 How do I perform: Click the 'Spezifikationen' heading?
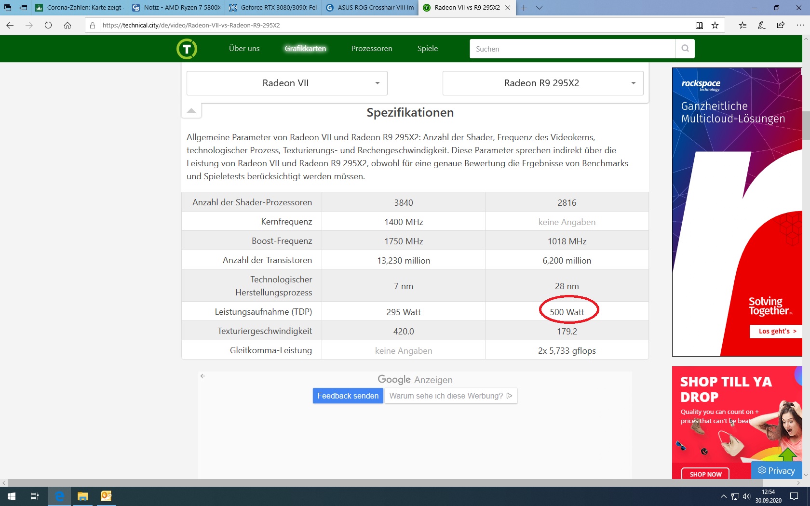410,112
